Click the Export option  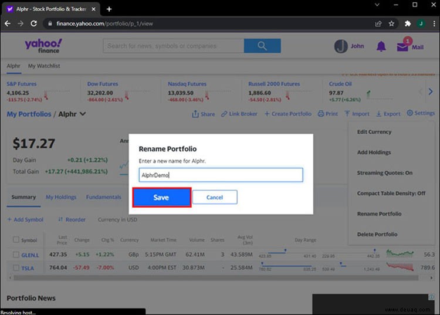click(388, 114)
